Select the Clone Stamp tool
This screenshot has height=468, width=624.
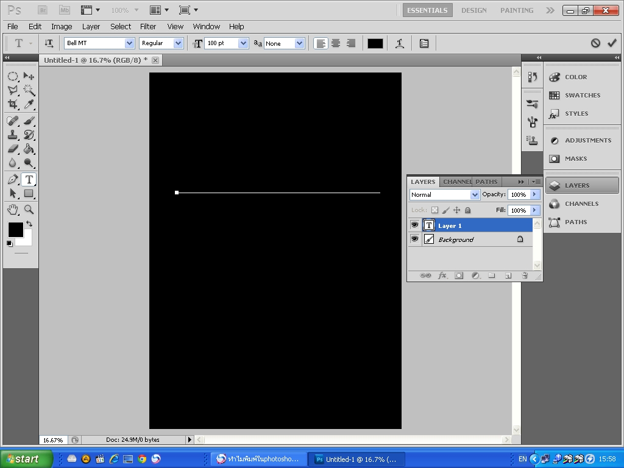(13, 135)
